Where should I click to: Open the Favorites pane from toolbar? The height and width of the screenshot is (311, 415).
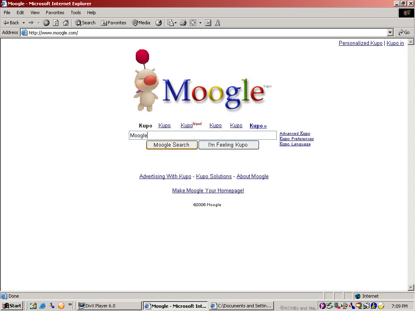[113, 23]
